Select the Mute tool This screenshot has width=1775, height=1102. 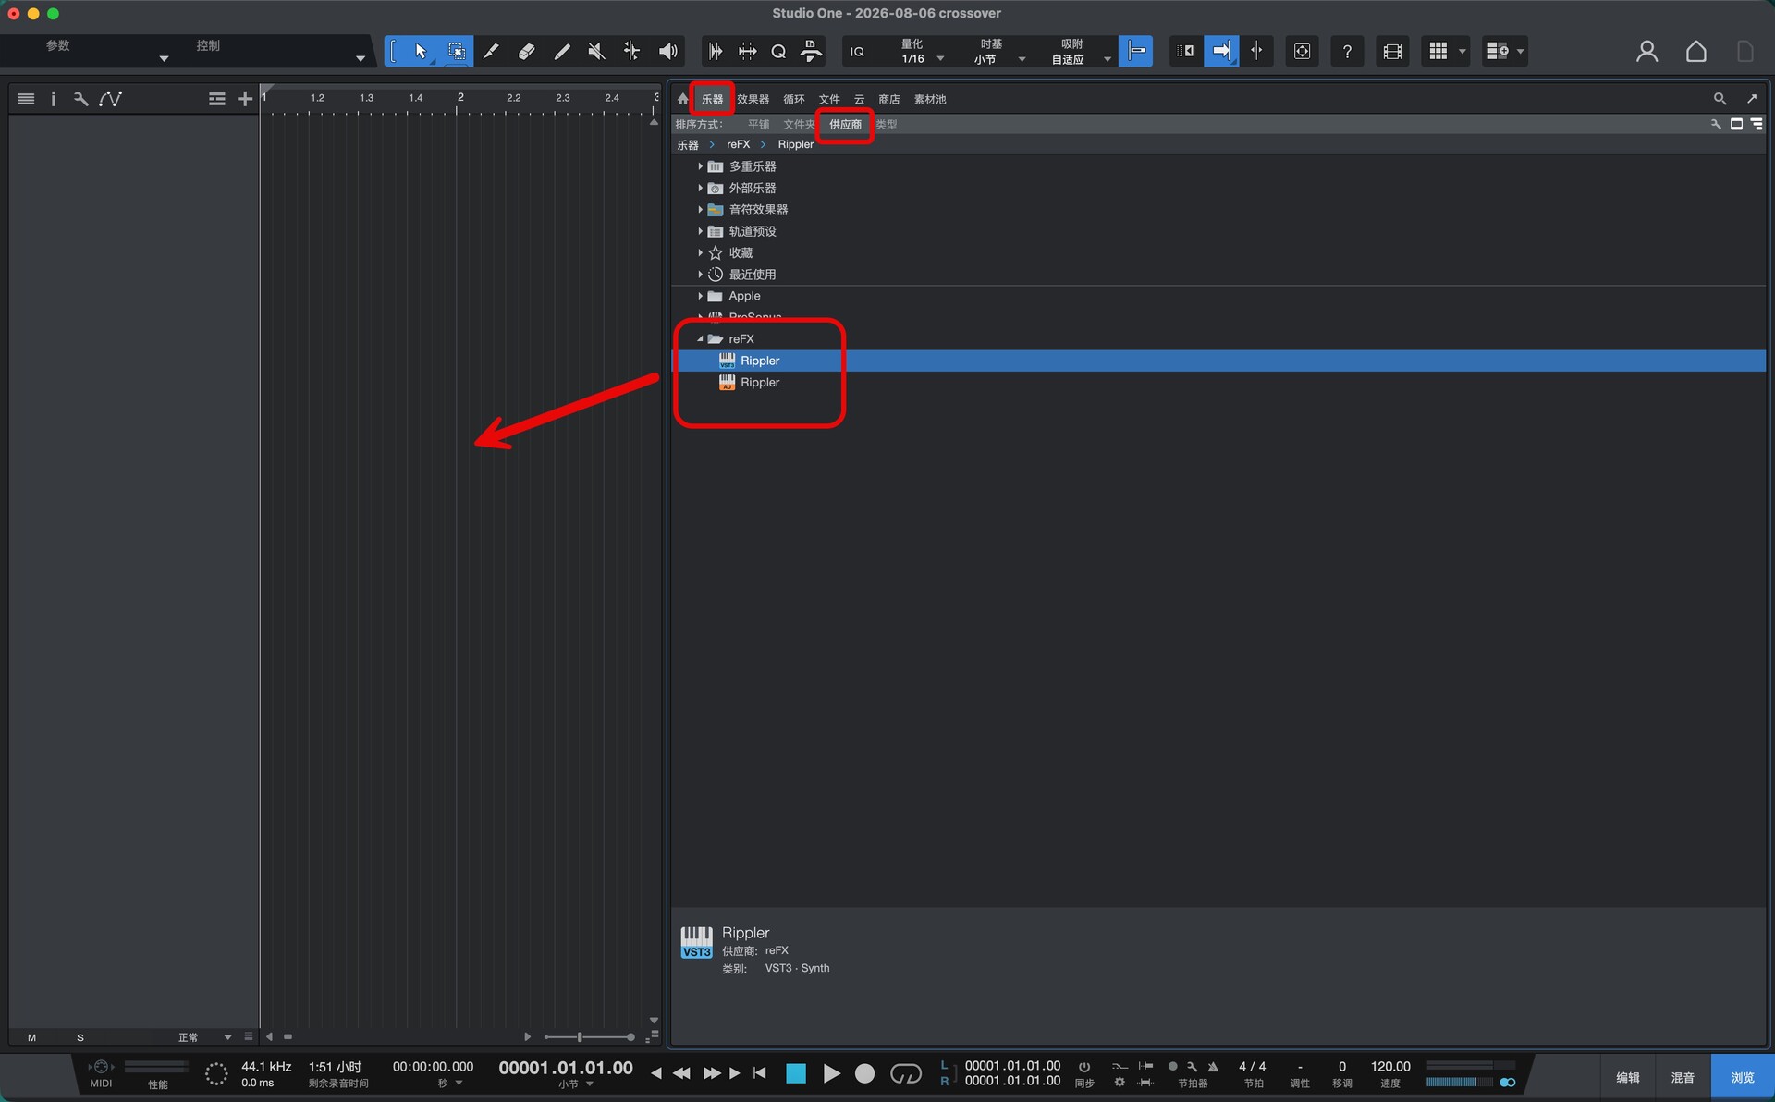596,51
